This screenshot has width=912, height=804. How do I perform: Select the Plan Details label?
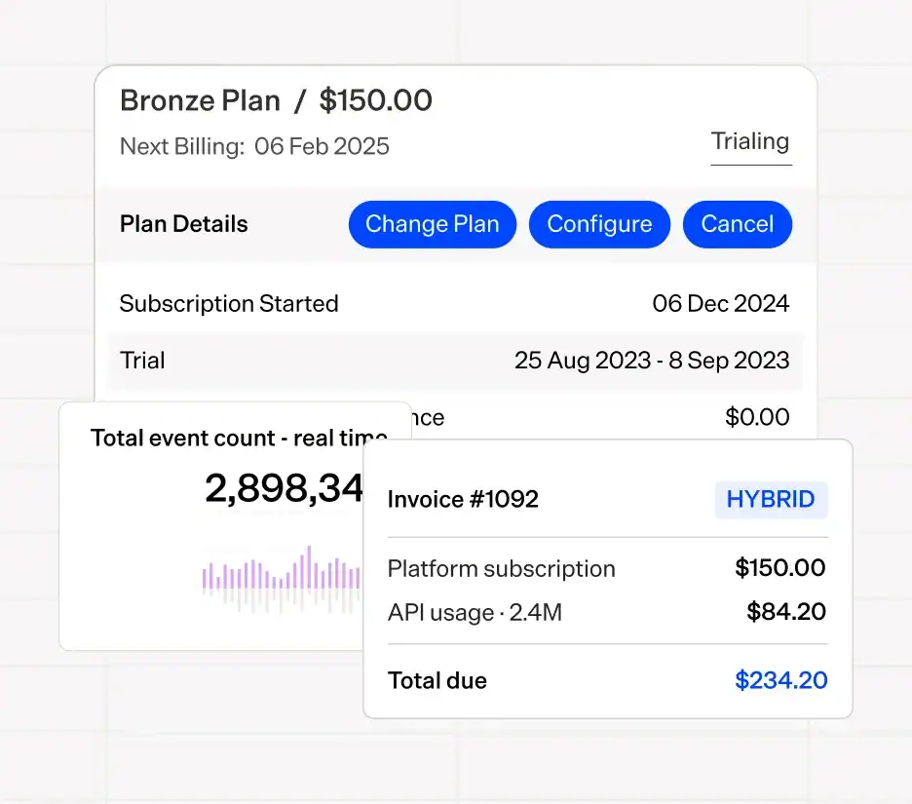(x=184, y=224)
